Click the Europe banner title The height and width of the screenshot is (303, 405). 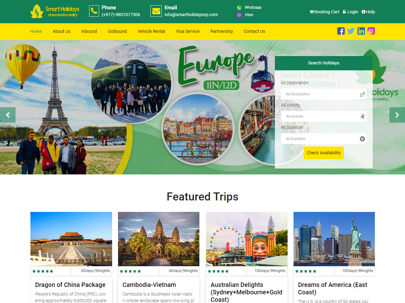(x=216, y=65)
